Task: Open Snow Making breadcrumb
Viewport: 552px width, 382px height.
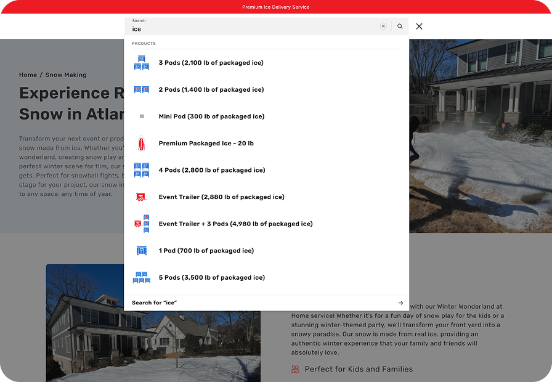Action: coord(66,75)
